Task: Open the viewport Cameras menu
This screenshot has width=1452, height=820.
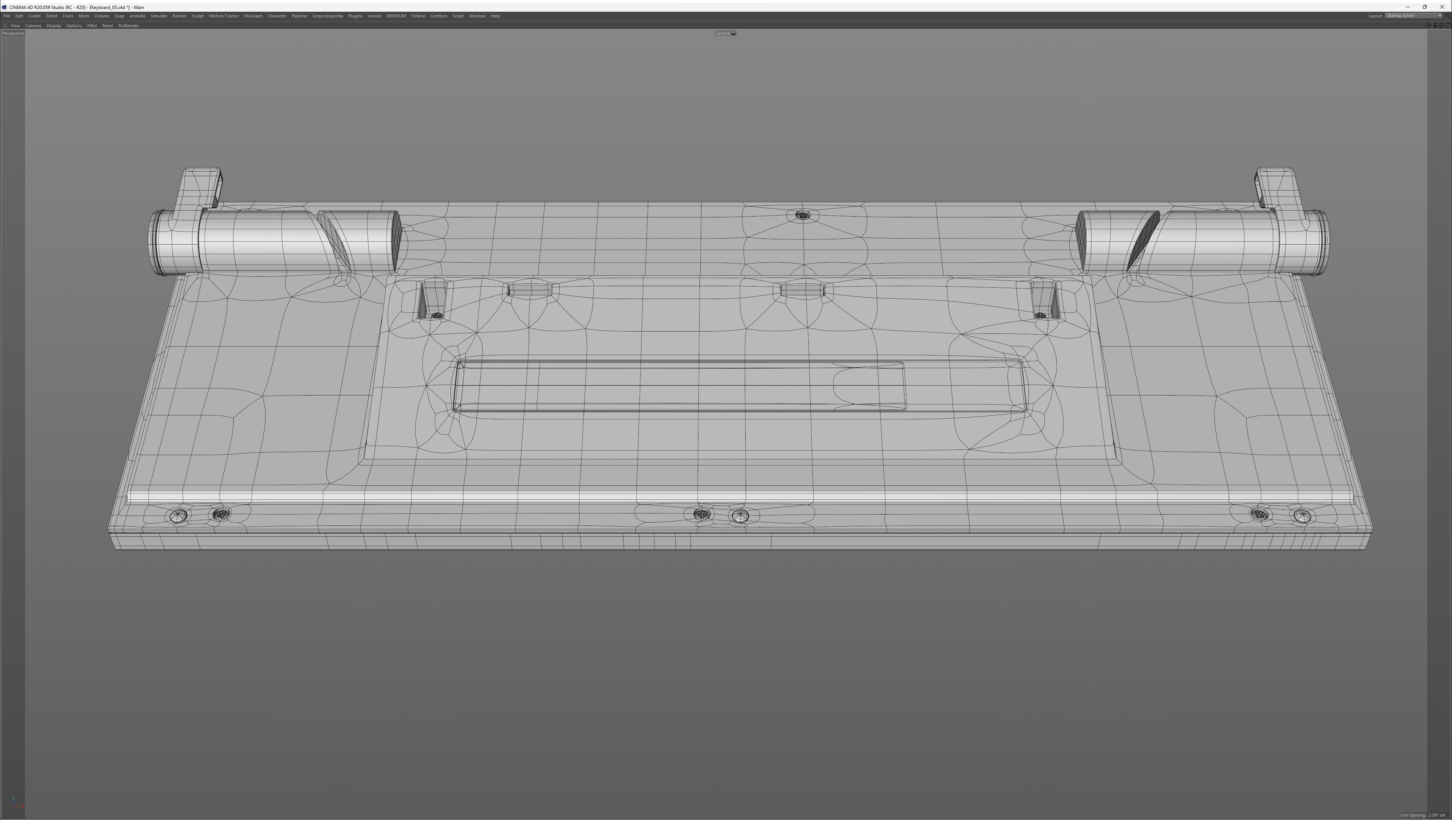Action: coord(33,25)
